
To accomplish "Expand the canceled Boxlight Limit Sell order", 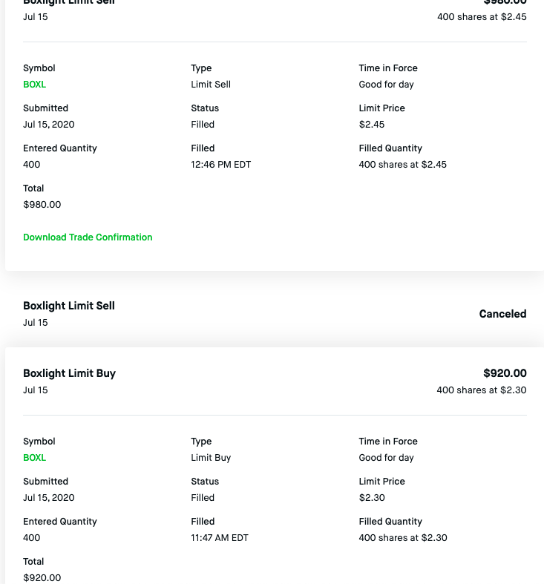I will coord(69,306).
